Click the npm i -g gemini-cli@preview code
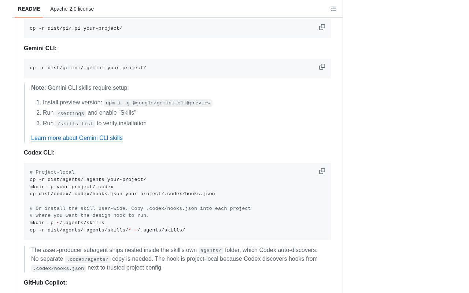 coord(158,103)
